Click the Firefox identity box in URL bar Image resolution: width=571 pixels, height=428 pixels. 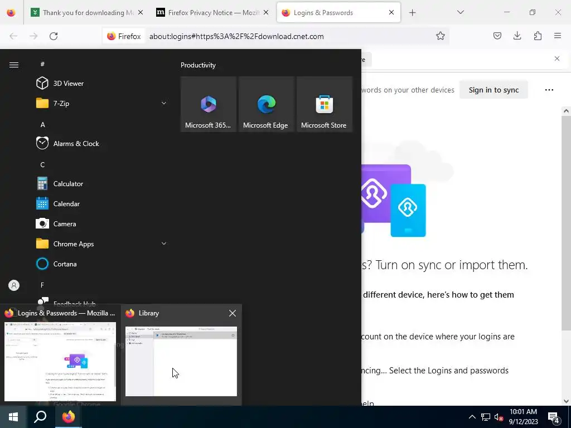coord(124,36)
